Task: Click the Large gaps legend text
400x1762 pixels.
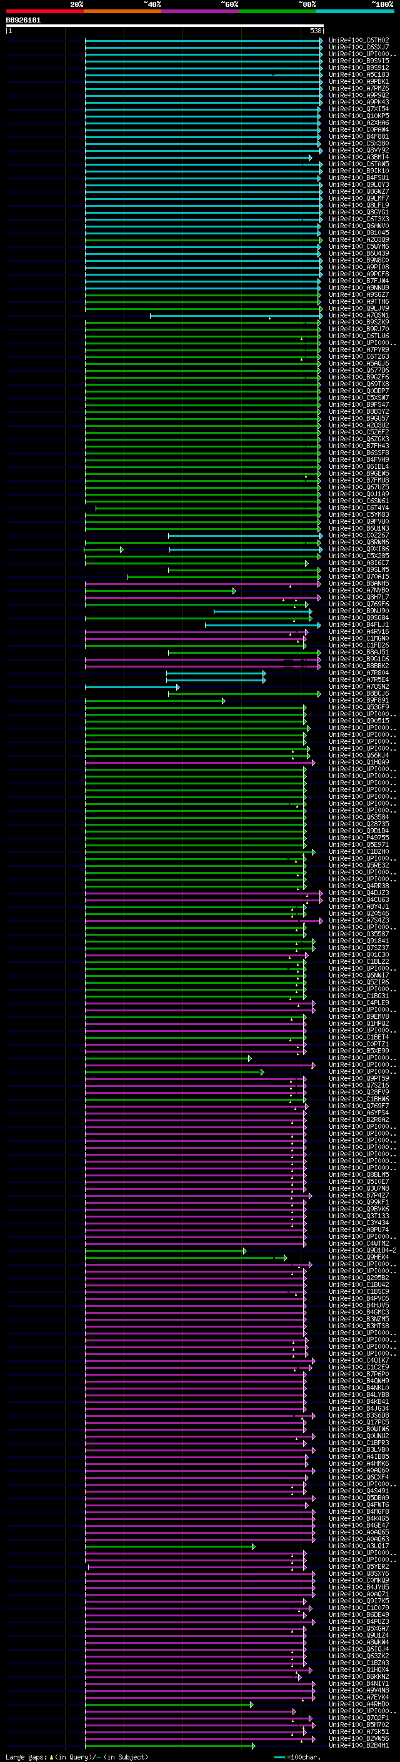Action: (x=77, y=1757)
